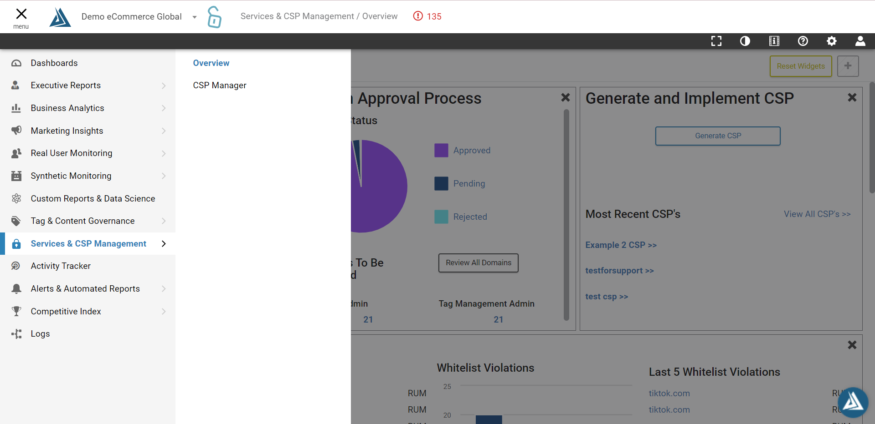
Task: Toggle the Pending legend swatch
Action: [x=441, y=183]
